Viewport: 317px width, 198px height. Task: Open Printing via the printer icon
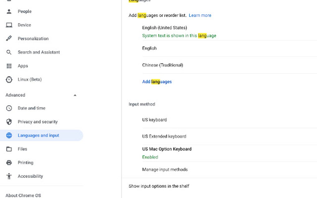[9, 162]
